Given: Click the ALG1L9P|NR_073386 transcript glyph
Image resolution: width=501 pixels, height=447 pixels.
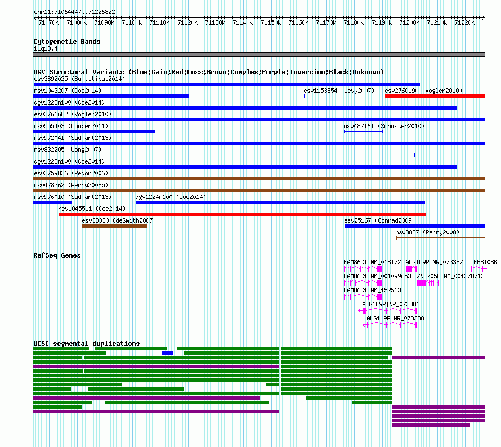Looking at the screenshot, I should pos(388,311).
